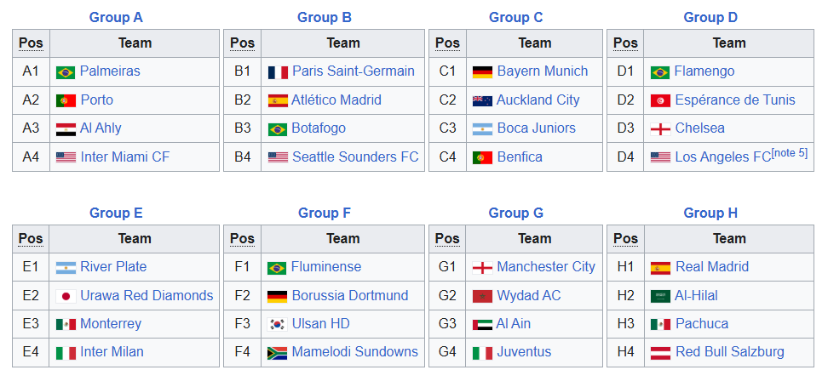Click the South Korea flag by Ulsan HD
The height and width of the screenshot is (387, 828).
click(x=277, y=324)
